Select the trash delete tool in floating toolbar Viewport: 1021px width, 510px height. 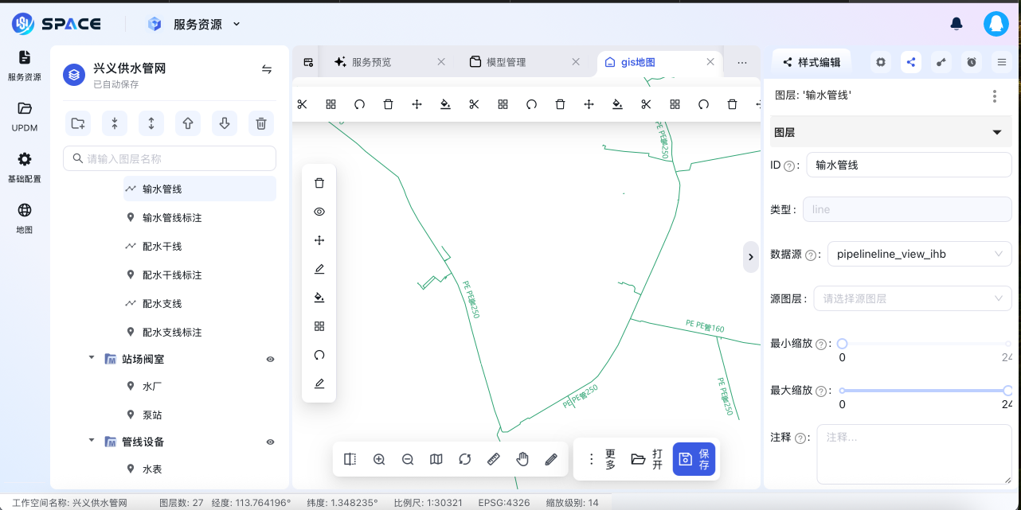click(x=319, y=182)
